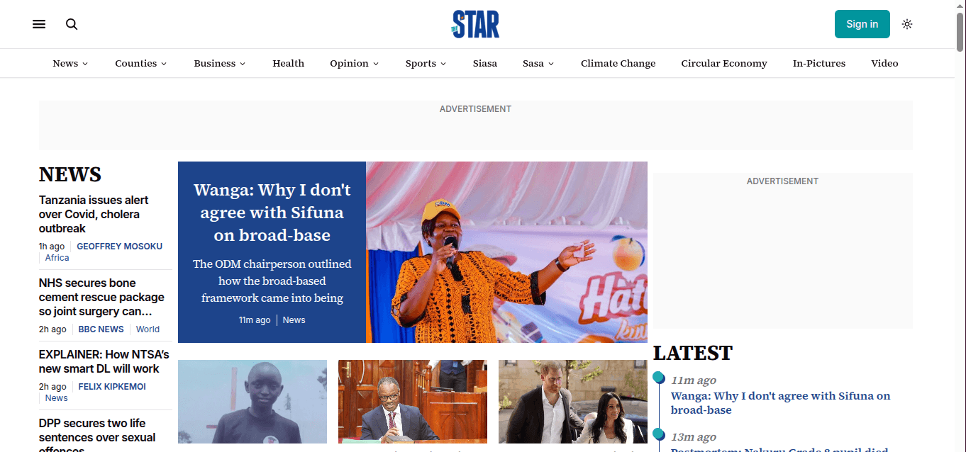
Task: Open the Africa category tag
Action: pyautogui.click(x=57, y=258)
